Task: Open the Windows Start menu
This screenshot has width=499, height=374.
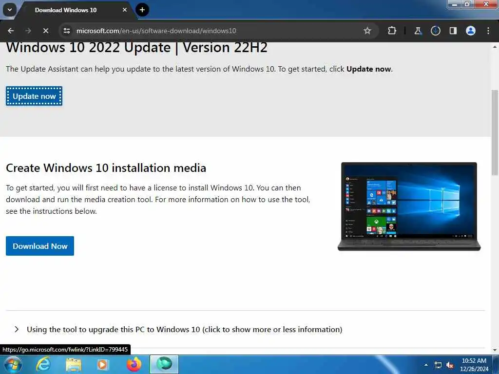Action: (13, 364)
